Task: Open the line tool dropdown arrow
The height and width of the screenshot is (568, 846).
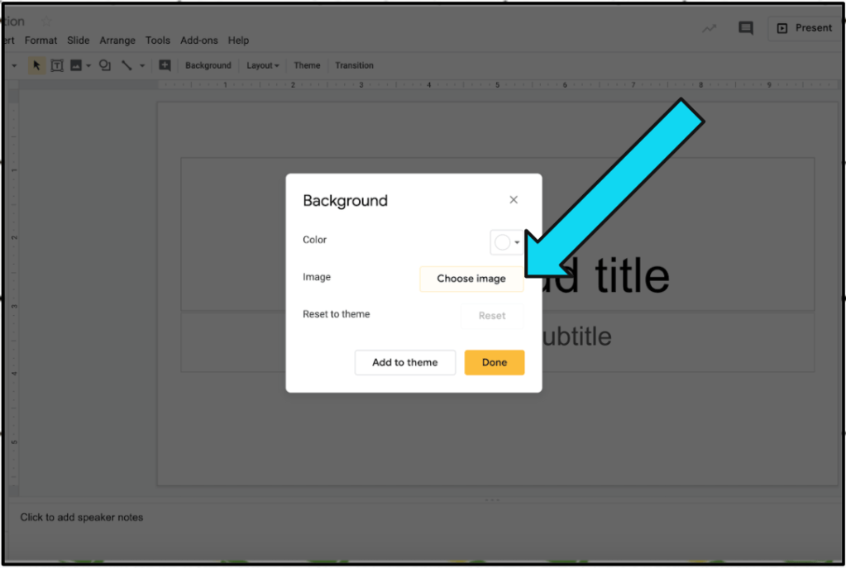Action: [x=142, y=65]
